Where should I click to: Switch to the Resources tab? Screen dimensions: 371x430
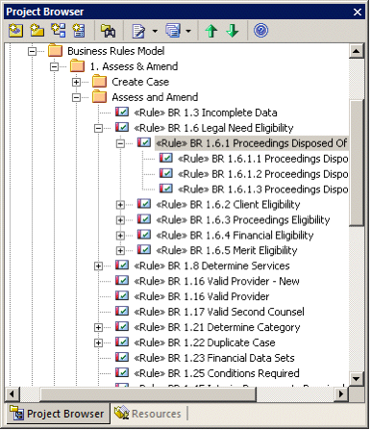pos(148,414)
